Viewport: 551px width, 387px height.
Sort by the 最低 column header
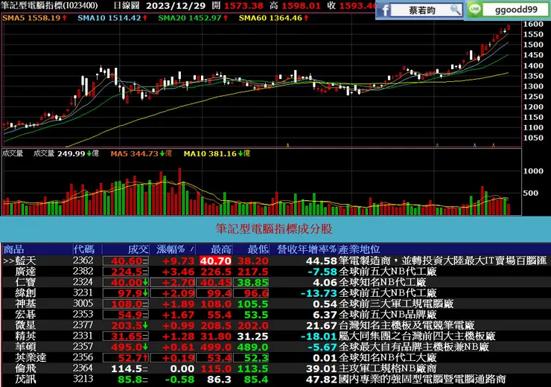tap(258, 249)
